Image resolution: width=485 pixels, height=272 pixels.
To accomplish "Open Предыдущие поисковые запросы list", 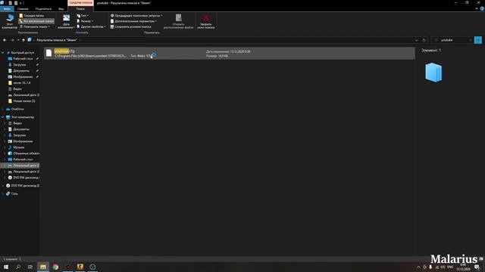I will pos(136,15).
